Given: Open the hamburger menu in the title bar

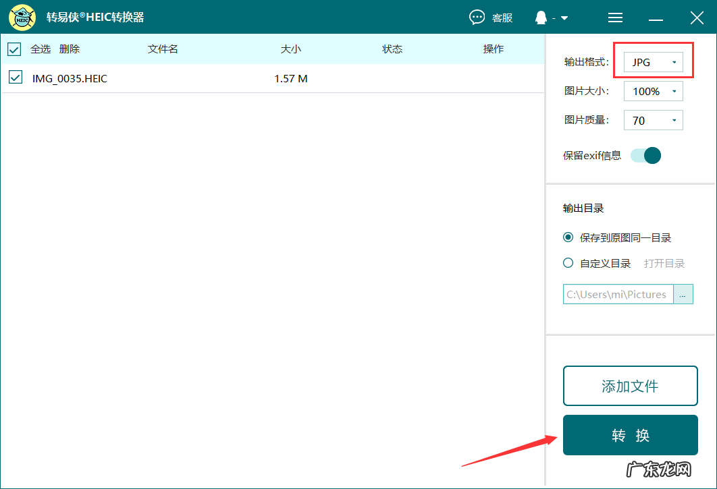Looking at the screenshot, I should coord(615,18).
